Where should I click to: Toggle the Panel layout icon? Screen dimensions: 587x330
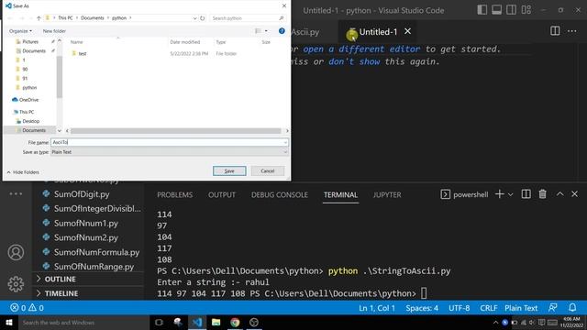tap(497, 10)
